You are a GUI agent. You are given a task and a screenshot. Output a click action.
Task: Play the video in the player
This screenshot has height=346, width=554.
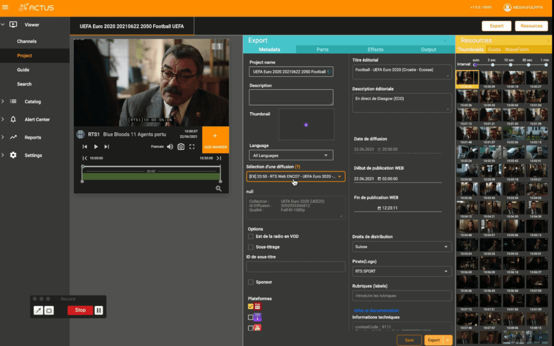click(x=96, y=147)
